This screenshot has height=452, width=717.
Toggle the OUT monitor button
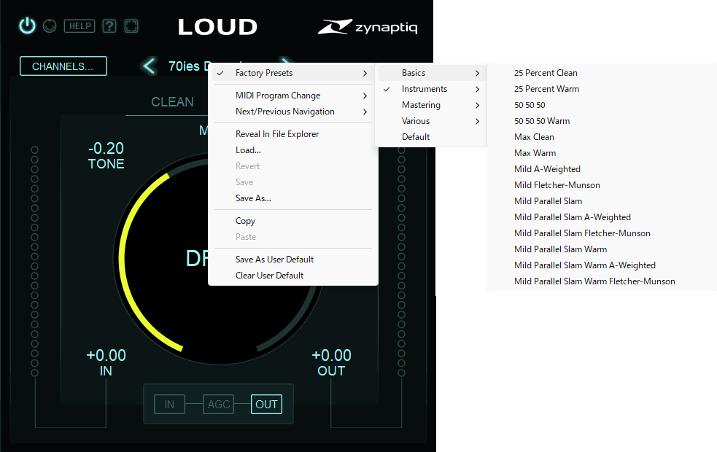266,405
